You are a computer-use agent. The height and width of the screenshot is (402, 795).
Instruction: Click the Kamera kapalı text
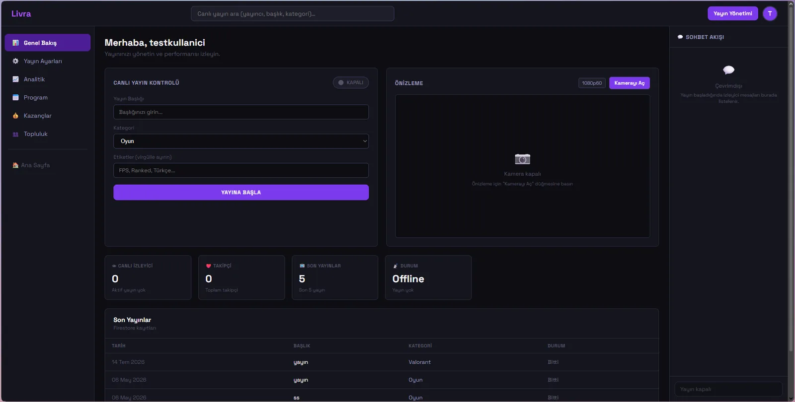point(522,174)
